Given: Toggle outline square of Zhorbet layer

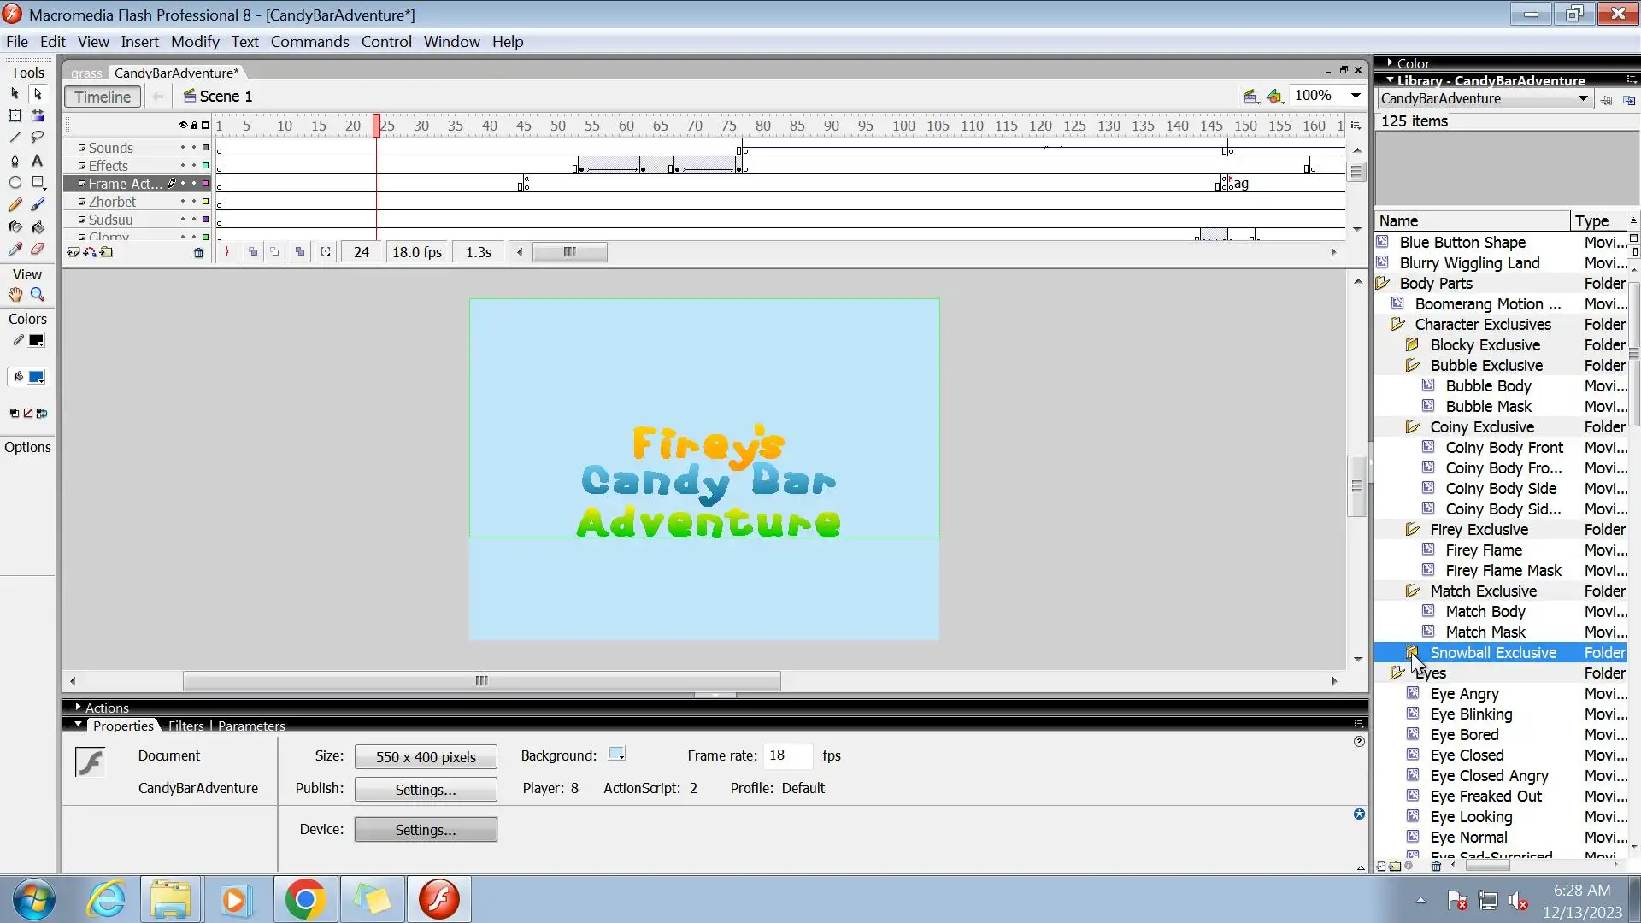Looking at the screenshot, I should point(205,202).
